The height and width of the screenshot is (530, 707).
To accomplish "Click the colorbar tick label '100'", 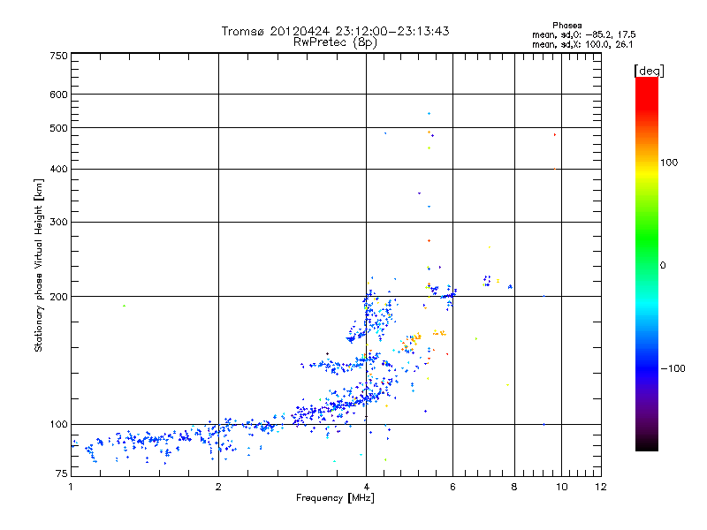I will click(669, 163).
